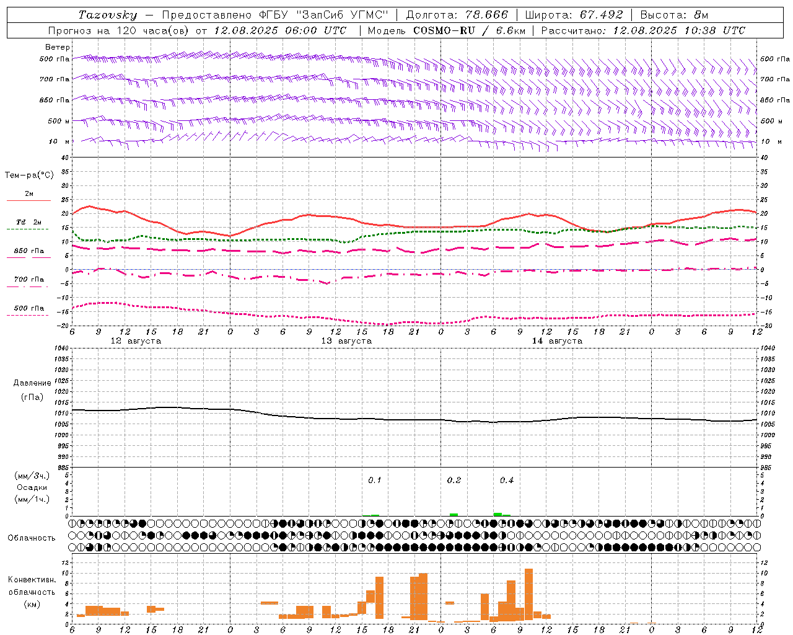Click forecast start time 12.08.2025 06:00 UTC

point(280,30)
